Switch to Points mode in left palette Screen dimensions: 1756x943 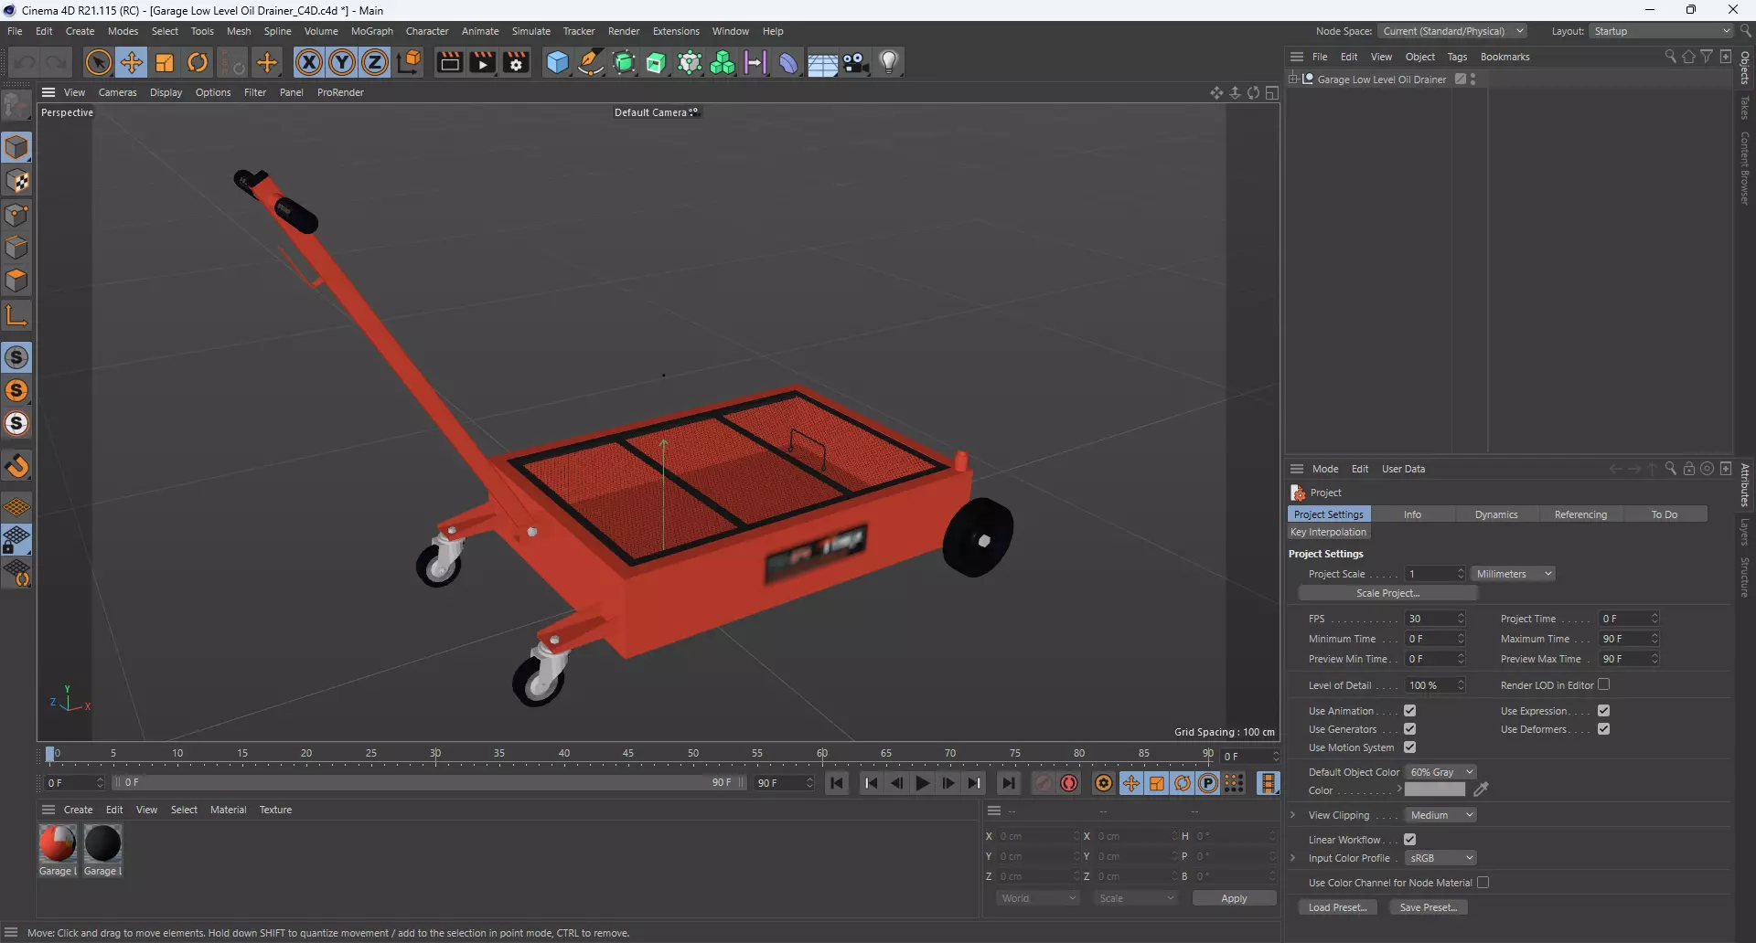[x=16, y=215]
